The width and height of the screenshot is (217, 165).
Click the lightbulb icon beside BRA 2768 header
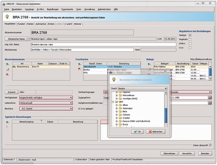(7, 17)
